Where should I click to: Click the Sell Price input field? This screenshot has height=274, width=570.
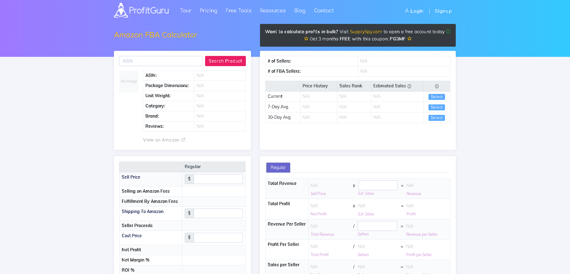point(218,179)
